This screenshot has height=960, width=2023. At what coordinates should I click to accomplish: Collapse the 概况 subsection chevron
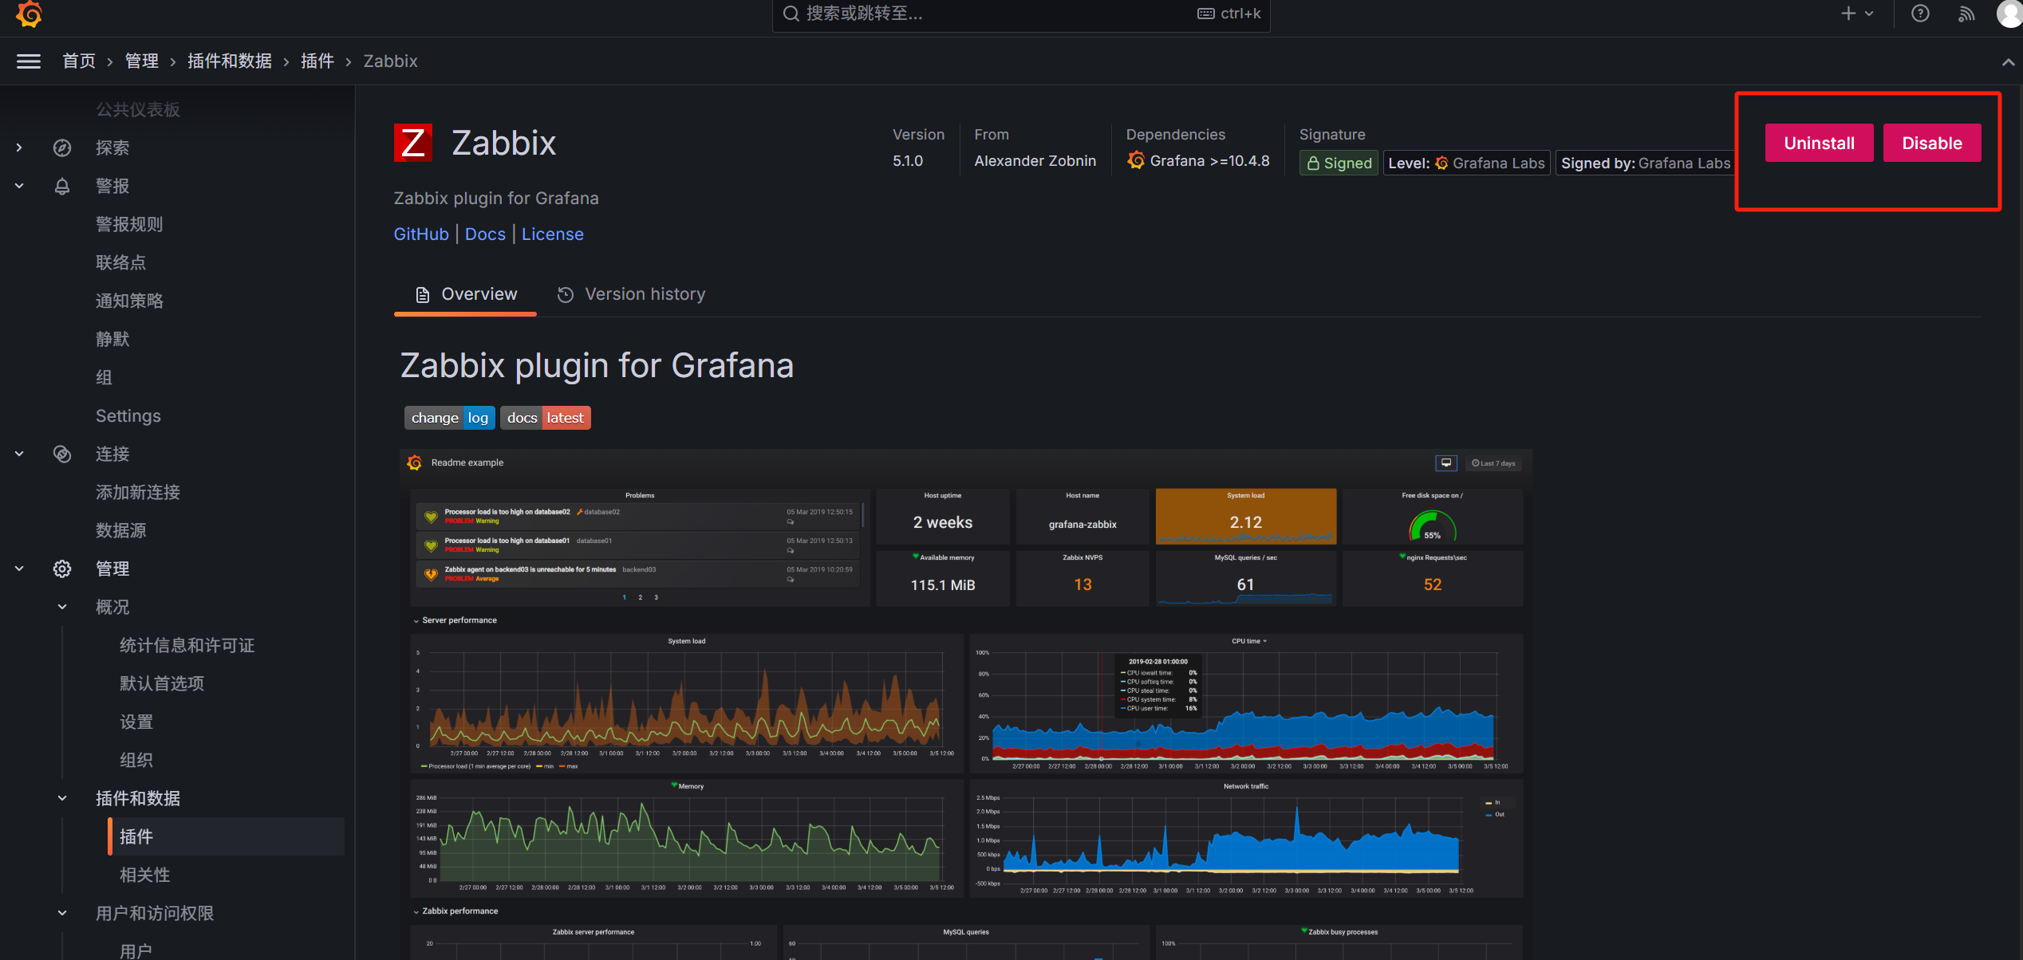point(62,607)
